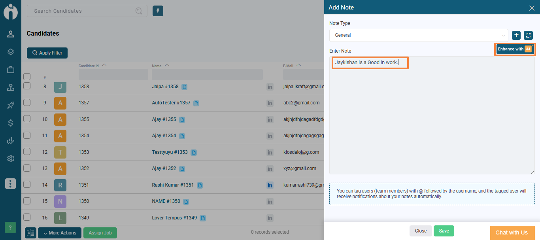Click inside the Enter Note text area

tap(432, 119)
